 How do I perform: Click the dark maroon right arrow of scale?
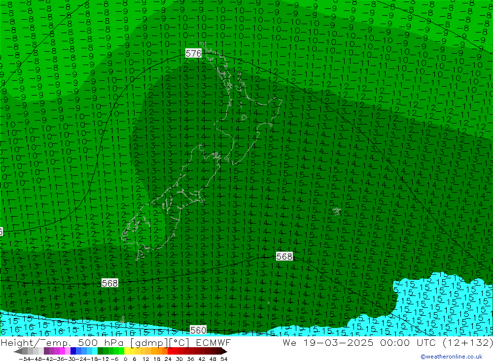pos(224,351)
